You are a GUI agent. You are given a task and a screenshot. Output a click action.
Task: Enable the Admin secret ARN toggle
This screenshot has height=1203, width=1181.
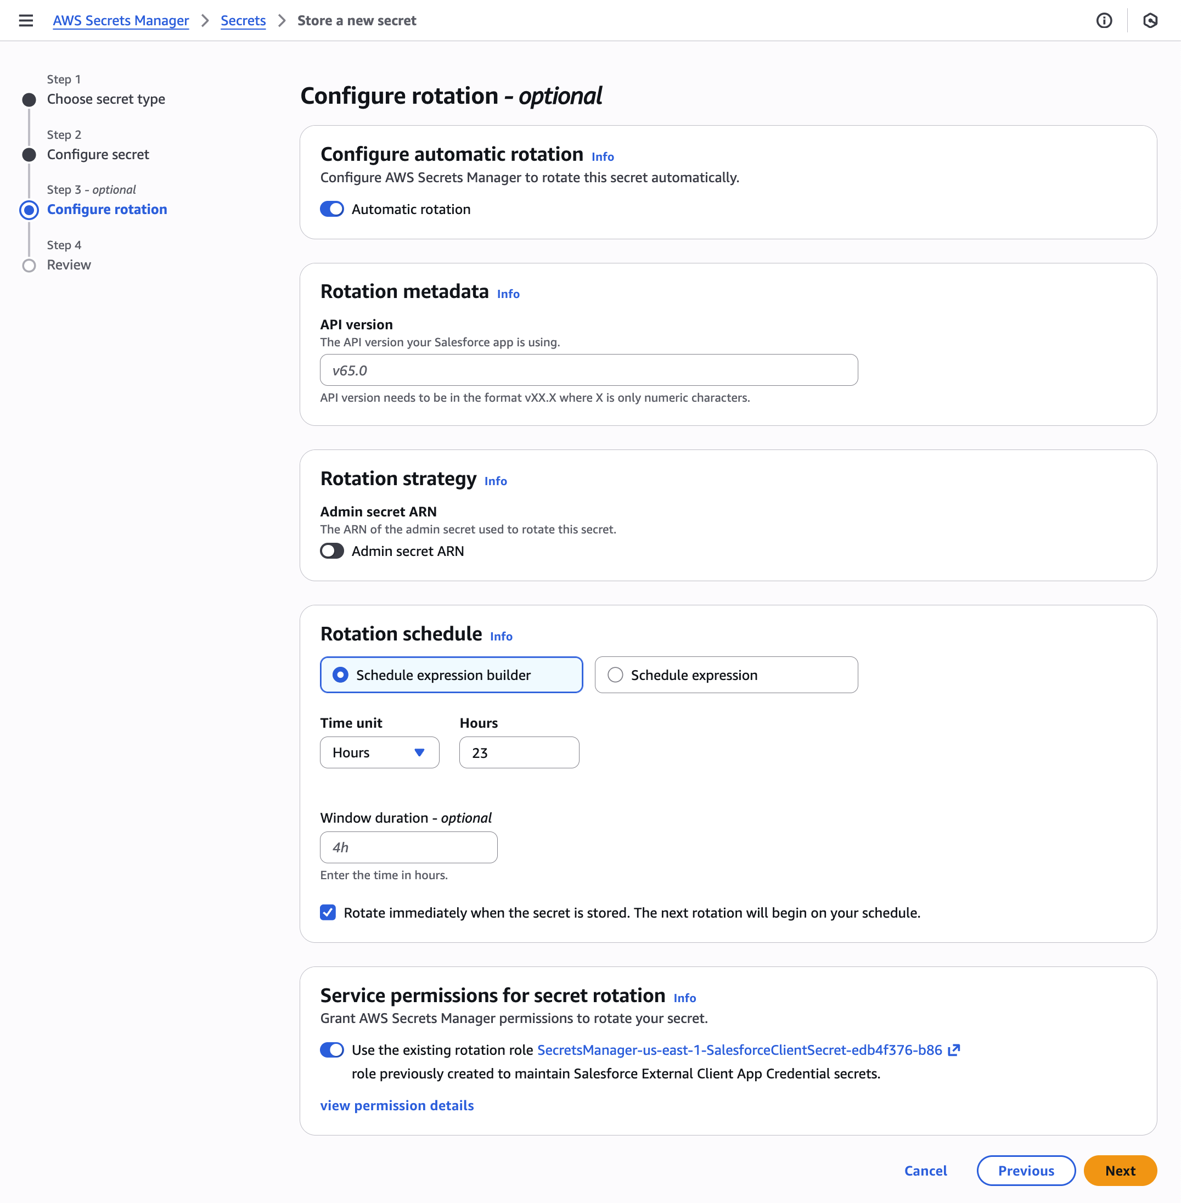click(332, 551)
